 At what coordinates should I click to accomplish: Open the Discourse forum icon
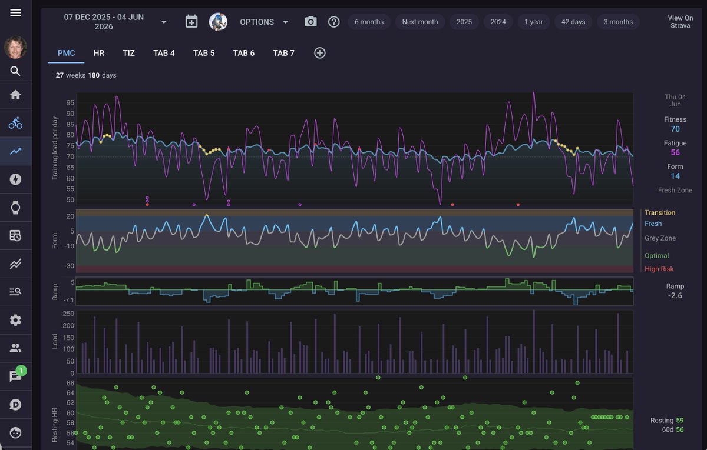[x=15, y=405]
